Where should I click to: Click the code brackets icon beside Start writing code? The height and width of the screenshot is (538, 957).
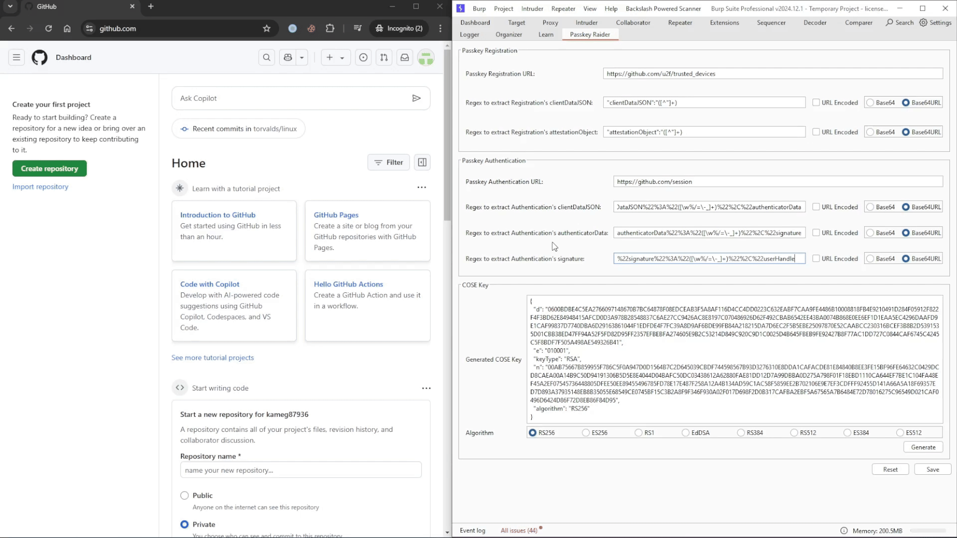point(179,388)
